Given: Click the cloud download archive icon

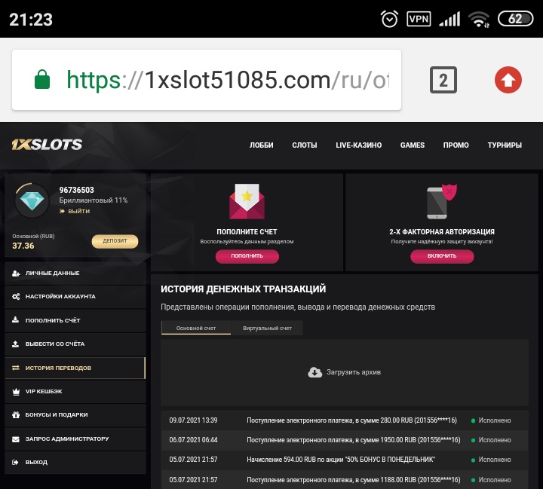Looking at the screenshot, I should tap(314, 372).
